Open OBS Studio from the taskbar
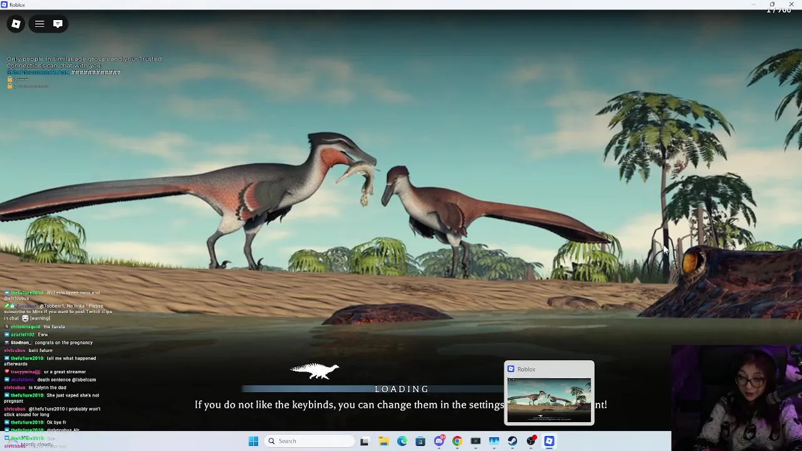 point(531,441)
